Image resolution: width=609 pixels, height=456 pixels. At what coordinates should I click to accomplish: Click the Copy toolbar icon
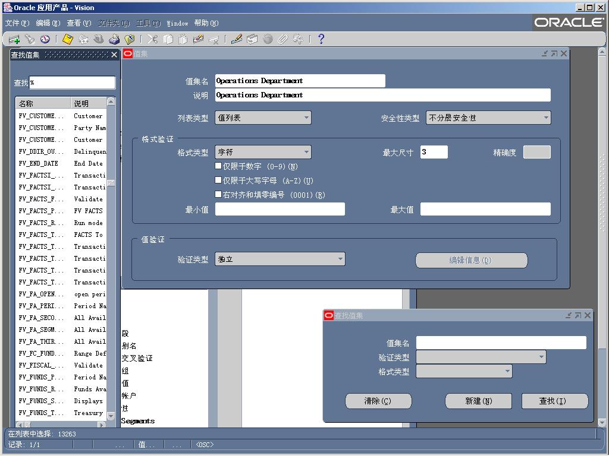pyautogui.click(x=168, y=39)
